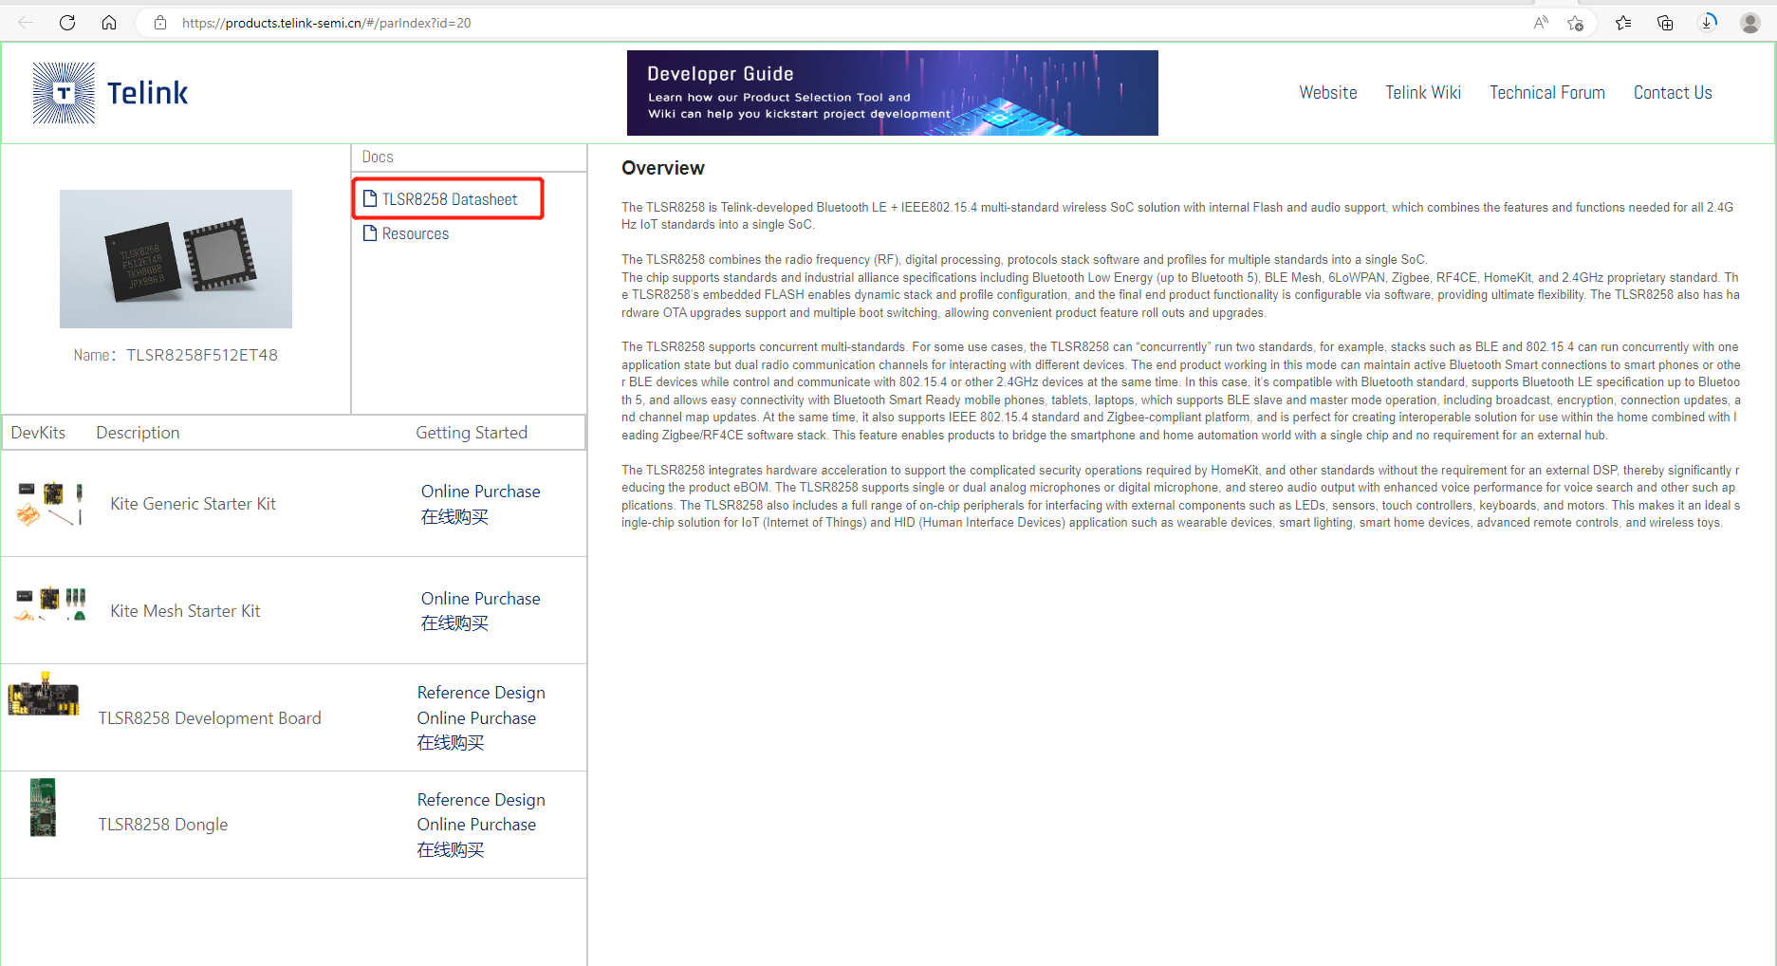
Task: Open the Downloads icon
Action: coord(1707,22)
